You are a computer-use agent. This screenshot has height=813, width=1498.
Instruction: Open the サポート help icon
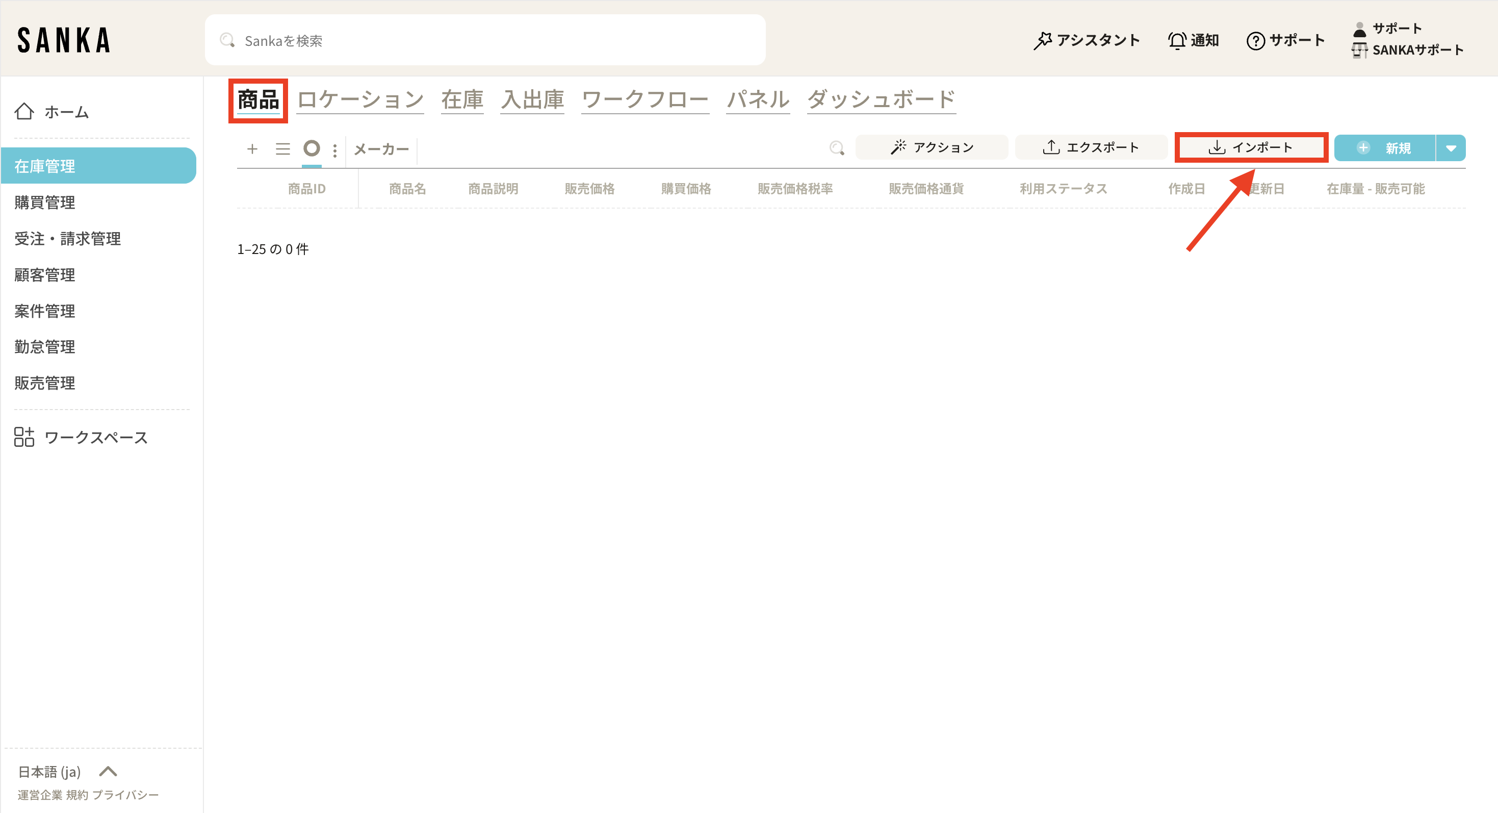coord(1255,40)
